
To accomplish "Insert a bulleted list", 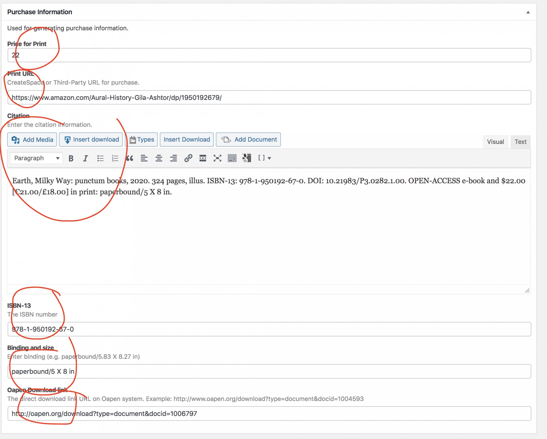I will click(100, 158).
